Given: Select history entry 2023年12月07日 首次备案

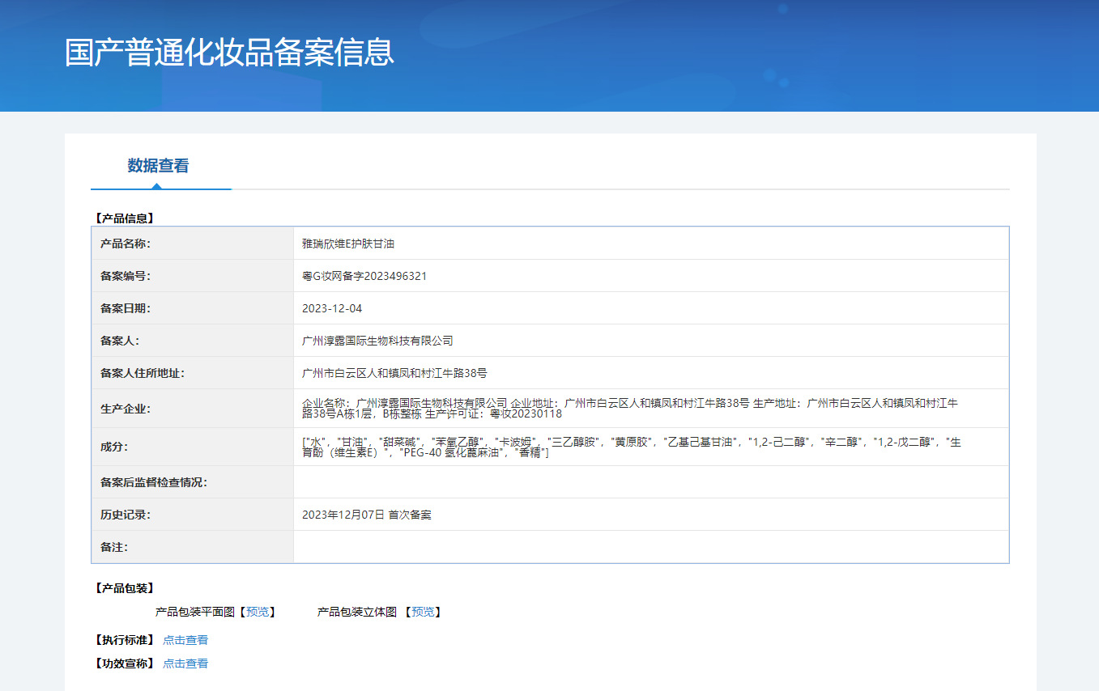Looking at the screenshot, I should click(367, 515).
